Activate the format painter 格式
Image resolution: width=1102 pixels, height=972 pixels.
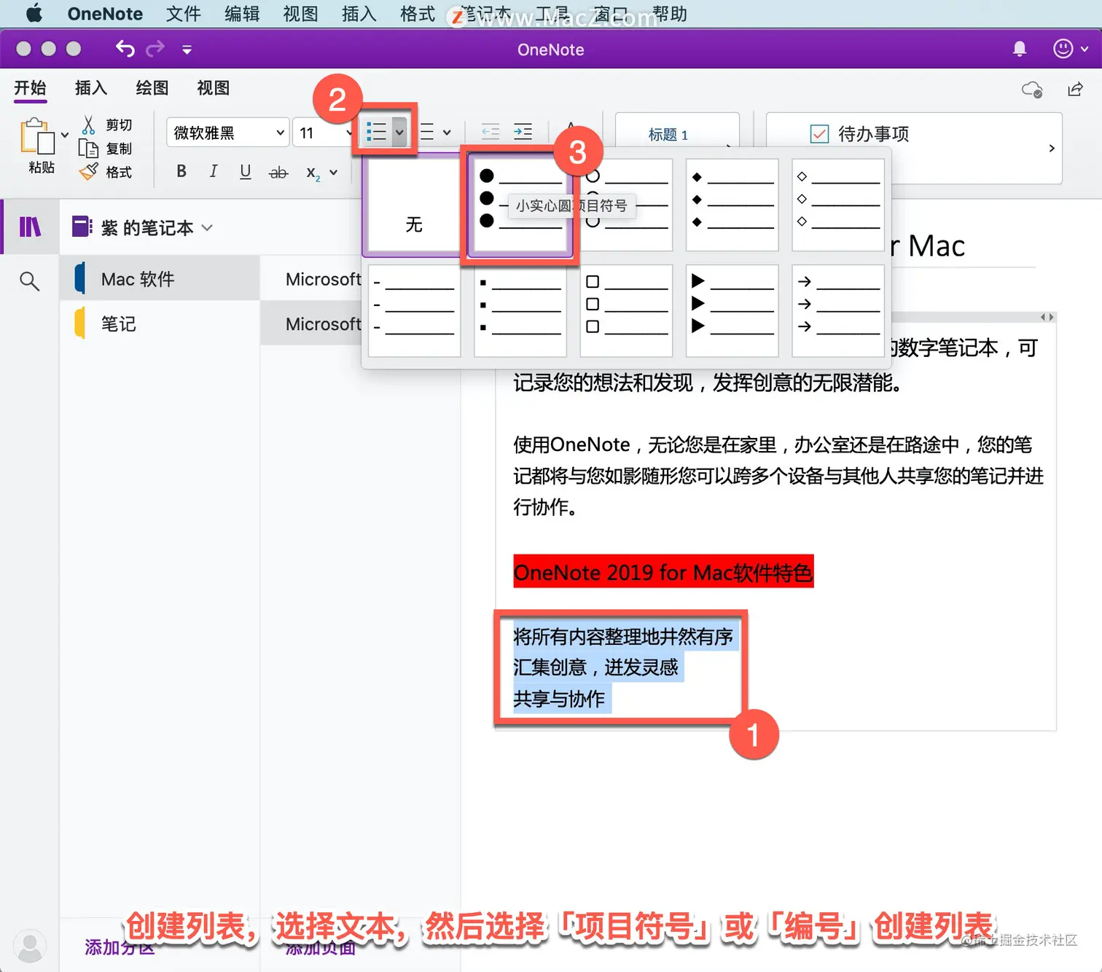pyautogui.click(x=107, y=172)
